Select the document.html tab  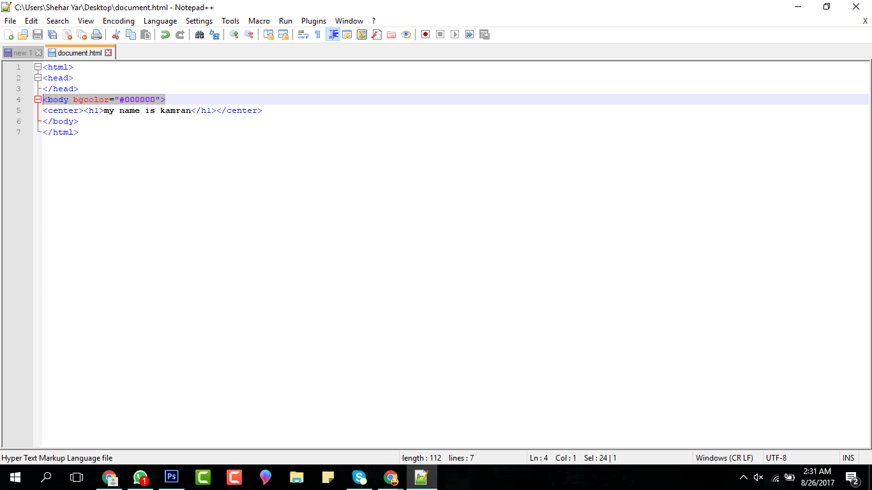pyautogui.click(x=79, y=53)
